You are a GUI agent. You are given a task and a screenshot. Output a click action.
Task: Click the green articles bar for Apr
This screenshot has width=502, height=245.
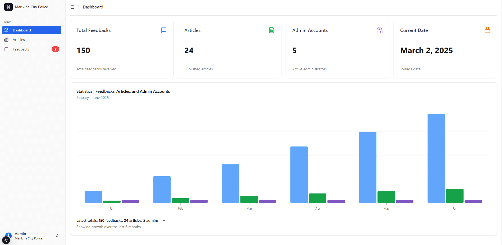pos(318,198)
